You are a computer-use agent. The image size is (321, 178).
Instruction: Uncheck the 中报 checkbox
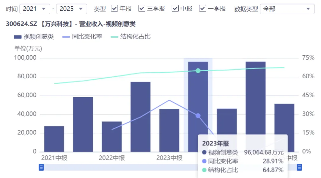[175, 8]
